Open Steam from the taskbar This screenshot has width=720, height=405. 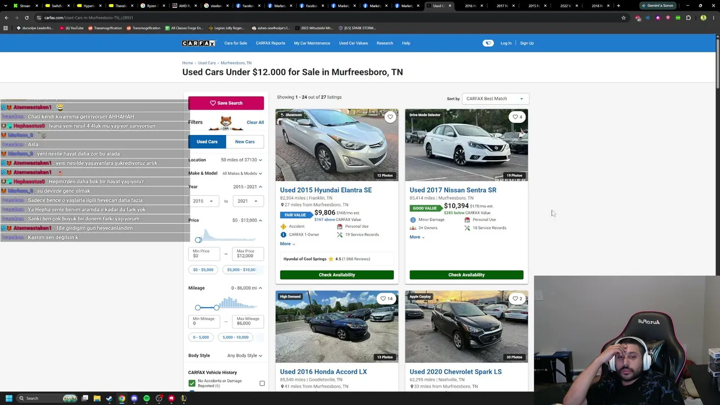point(109,398)
